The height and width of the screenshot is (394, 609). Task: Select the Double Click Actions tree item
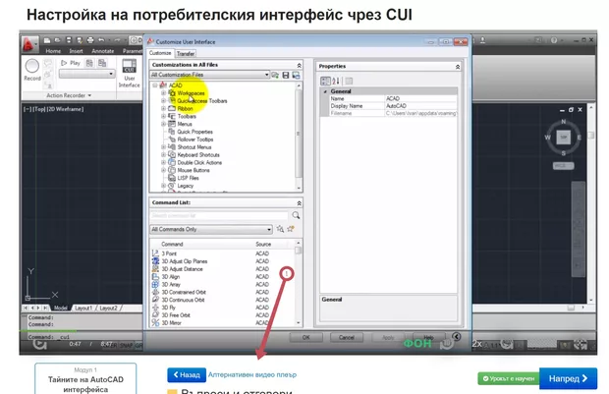point(199,162)
